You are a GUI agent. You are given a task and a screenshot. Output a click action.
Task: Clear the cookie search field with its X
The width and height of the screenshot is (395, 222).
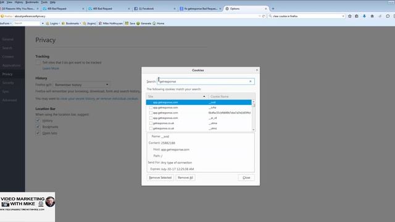pos(251,81)
